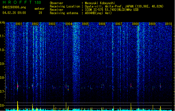Viewport: 175px width, 111px height.
Task: Click the meteor count value 28
Action: click(40, 13)
